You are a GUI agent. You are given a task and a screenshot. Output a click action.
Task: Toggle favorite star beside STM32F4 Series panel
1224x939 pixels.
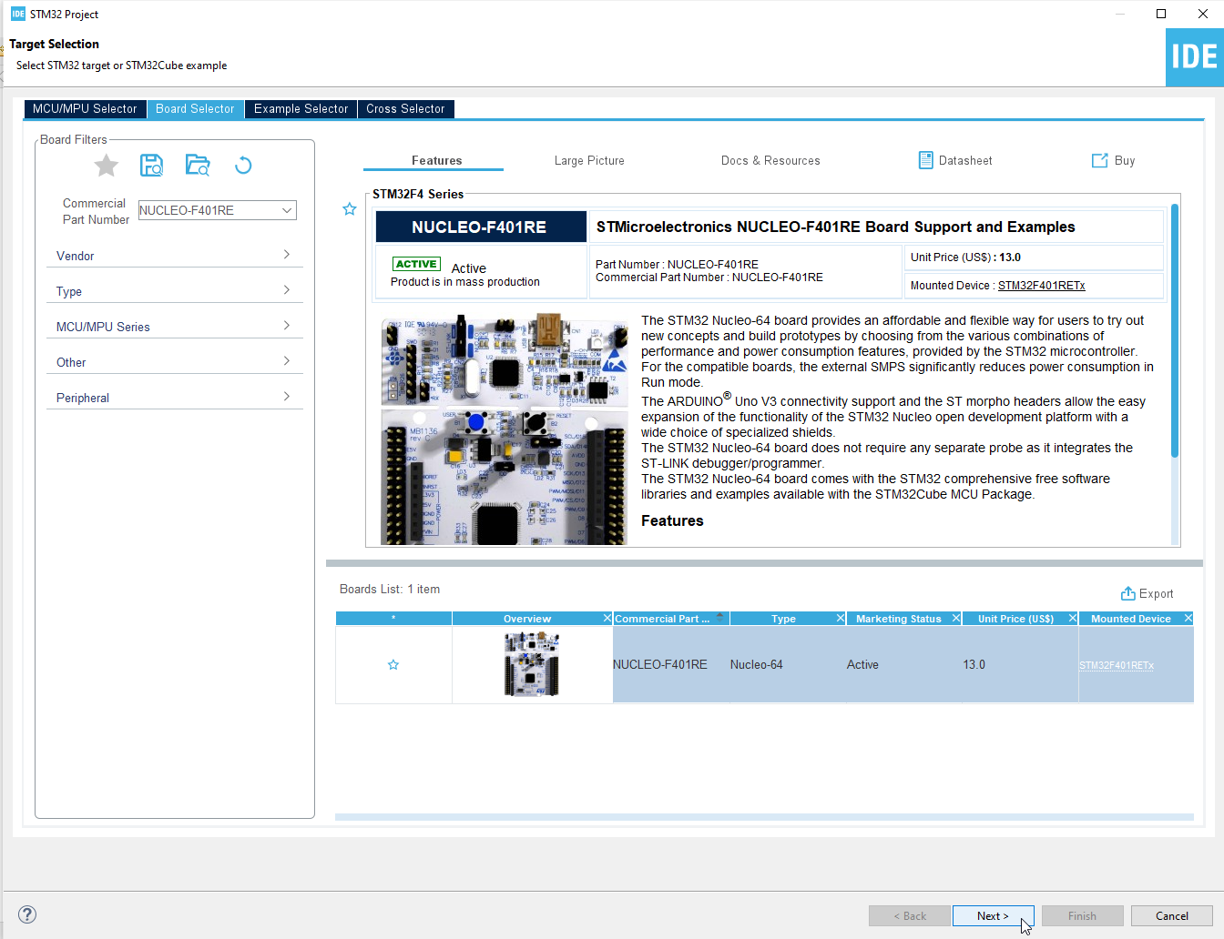point(350,209)
